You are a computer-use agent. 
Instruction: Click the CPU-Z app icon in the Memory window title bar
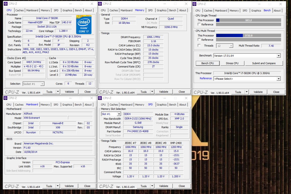click(x=100, y=4)
